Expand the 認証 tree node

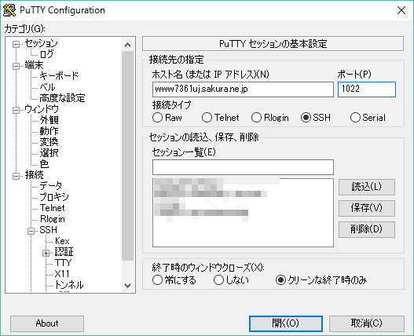[46, 253]
